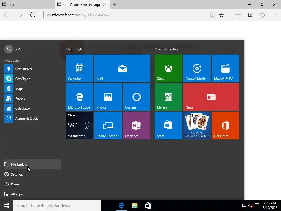Open the Edge Hub panel
Screen dimensions: 281x211
coord(238,15)
